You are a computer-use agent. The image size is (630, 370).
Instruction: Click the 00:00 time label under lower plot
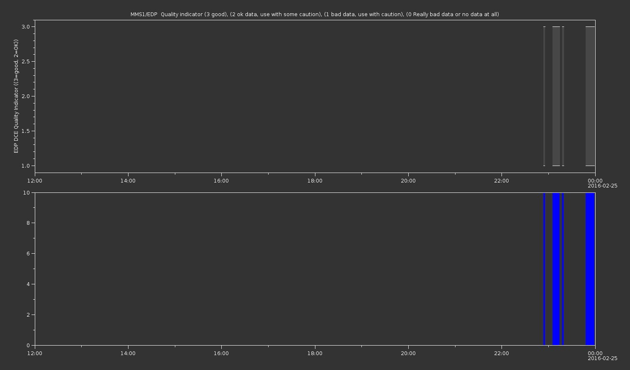pos(595,353)
